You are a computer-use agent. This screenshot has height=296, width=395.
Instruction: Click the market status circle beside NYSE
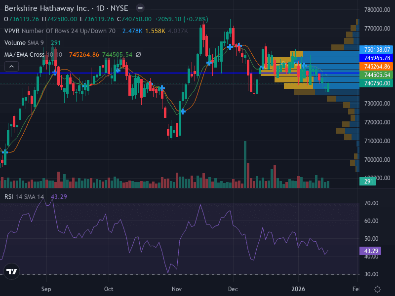pos(140,8)
